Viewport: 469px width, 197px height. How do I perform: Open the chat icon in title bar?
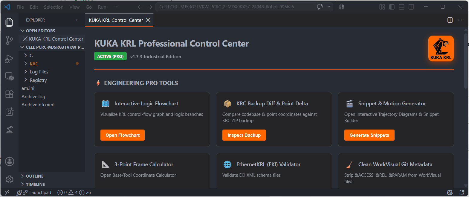(320, 7)
